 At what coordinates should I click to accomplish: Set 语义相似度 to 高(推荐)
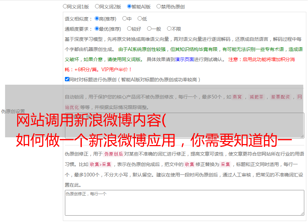pos(97,19)
